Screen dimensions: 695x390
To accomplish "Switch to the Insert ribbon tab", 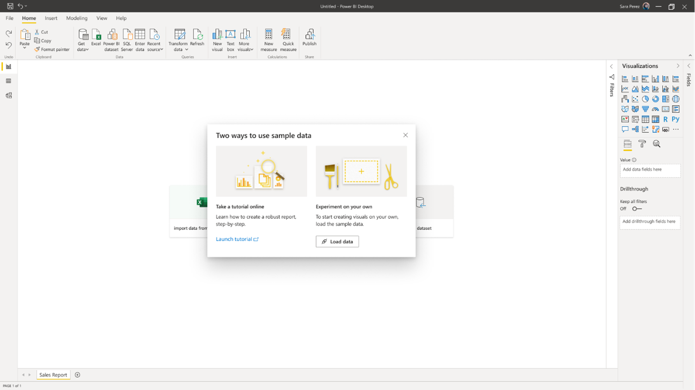I will click(x=51, y=18).
